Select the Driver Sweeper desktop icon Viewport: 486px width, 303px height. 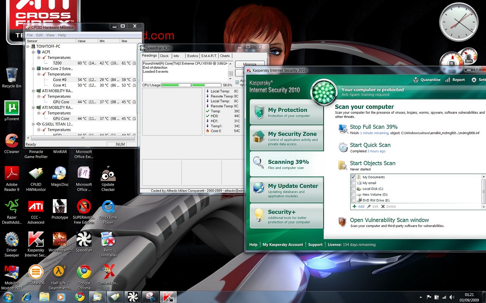(x=12, y=245)
